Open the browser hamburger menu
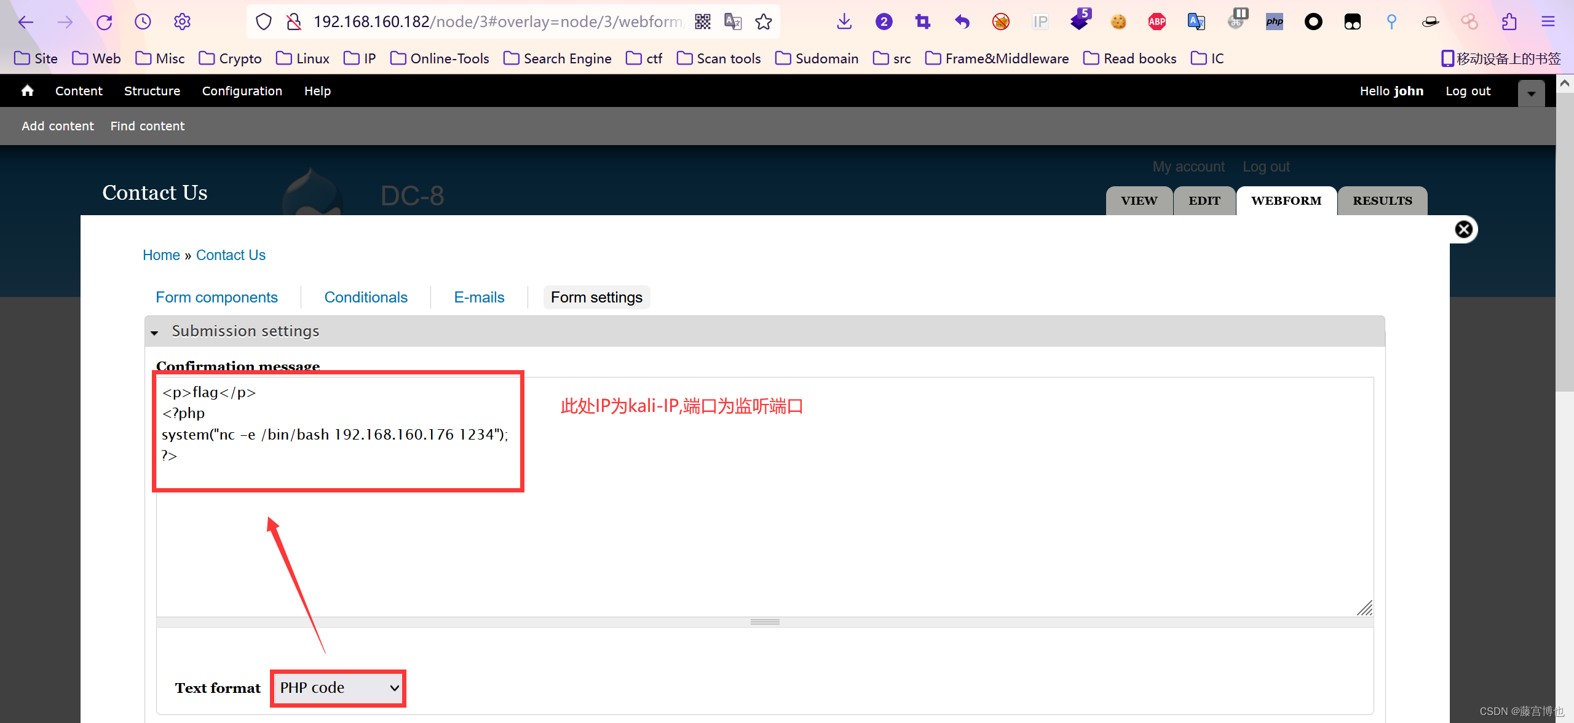Viewport: 1574px width, 723px height. pyautogui.click(x=1548, y=22)
